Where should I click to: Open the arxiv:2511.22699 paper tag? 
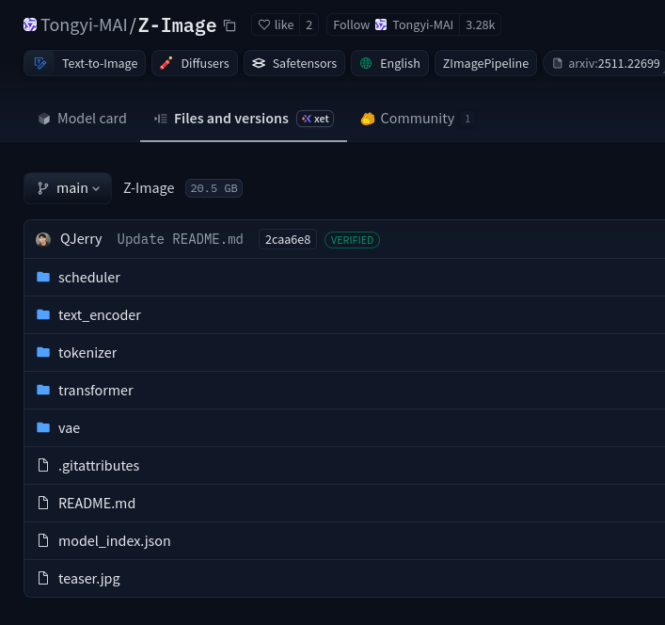[605, 63]
